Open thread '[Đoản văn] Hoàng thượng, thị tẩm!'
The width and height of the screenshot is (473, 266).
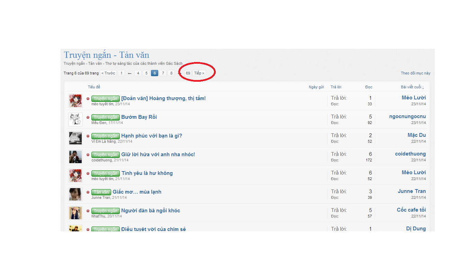tap(163, 98)
